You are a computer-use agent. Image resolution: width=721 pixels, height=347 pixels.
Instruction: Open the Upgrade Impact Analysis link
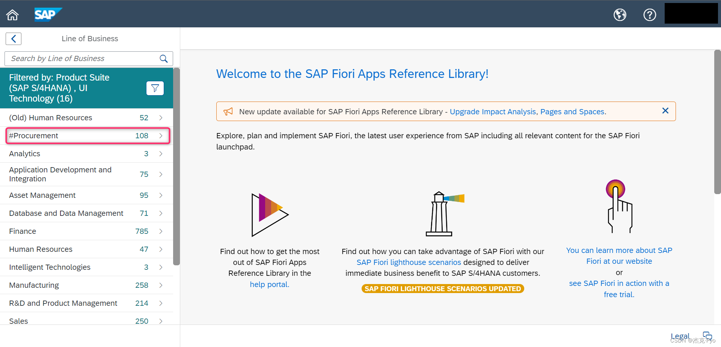click(492, 111)
